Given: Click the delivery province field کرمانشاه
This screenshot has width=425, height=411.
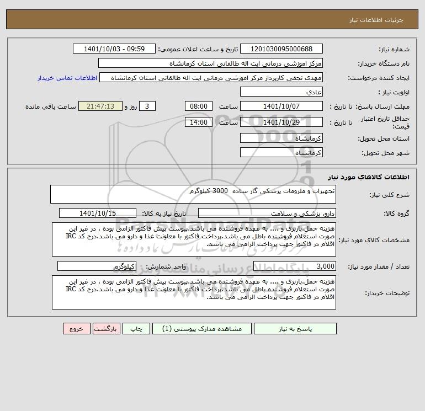Looking at the screenshot, I should pos(281,138).
